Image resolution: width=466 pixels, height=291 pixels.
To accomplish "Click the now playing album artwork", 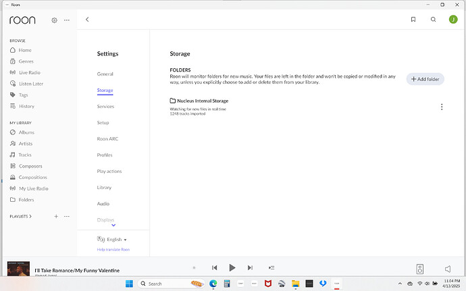I will [18, 269].
